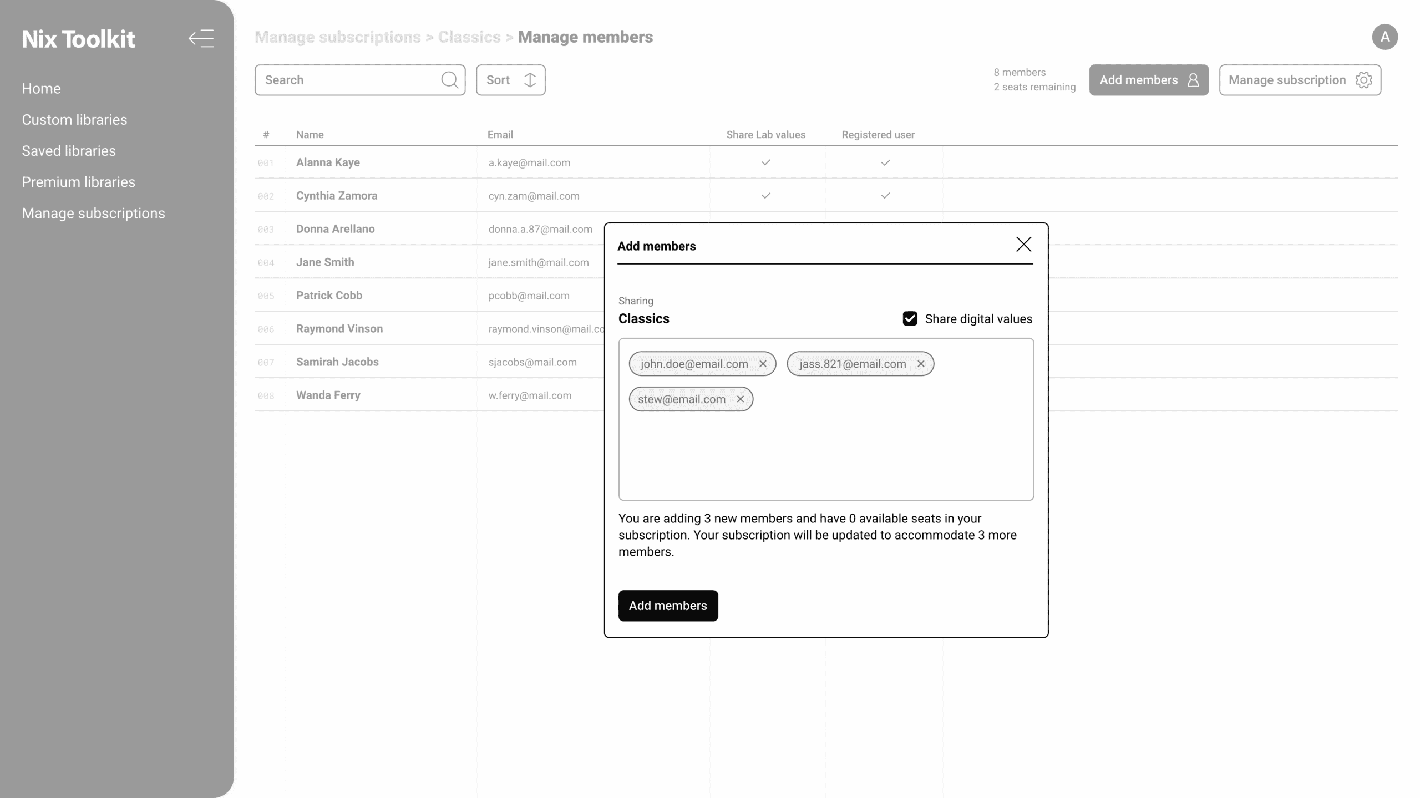The width and height of the screenshot is (1420, 798).
Task: Open Custom libraries in sidebar
Action: (74, 120)
